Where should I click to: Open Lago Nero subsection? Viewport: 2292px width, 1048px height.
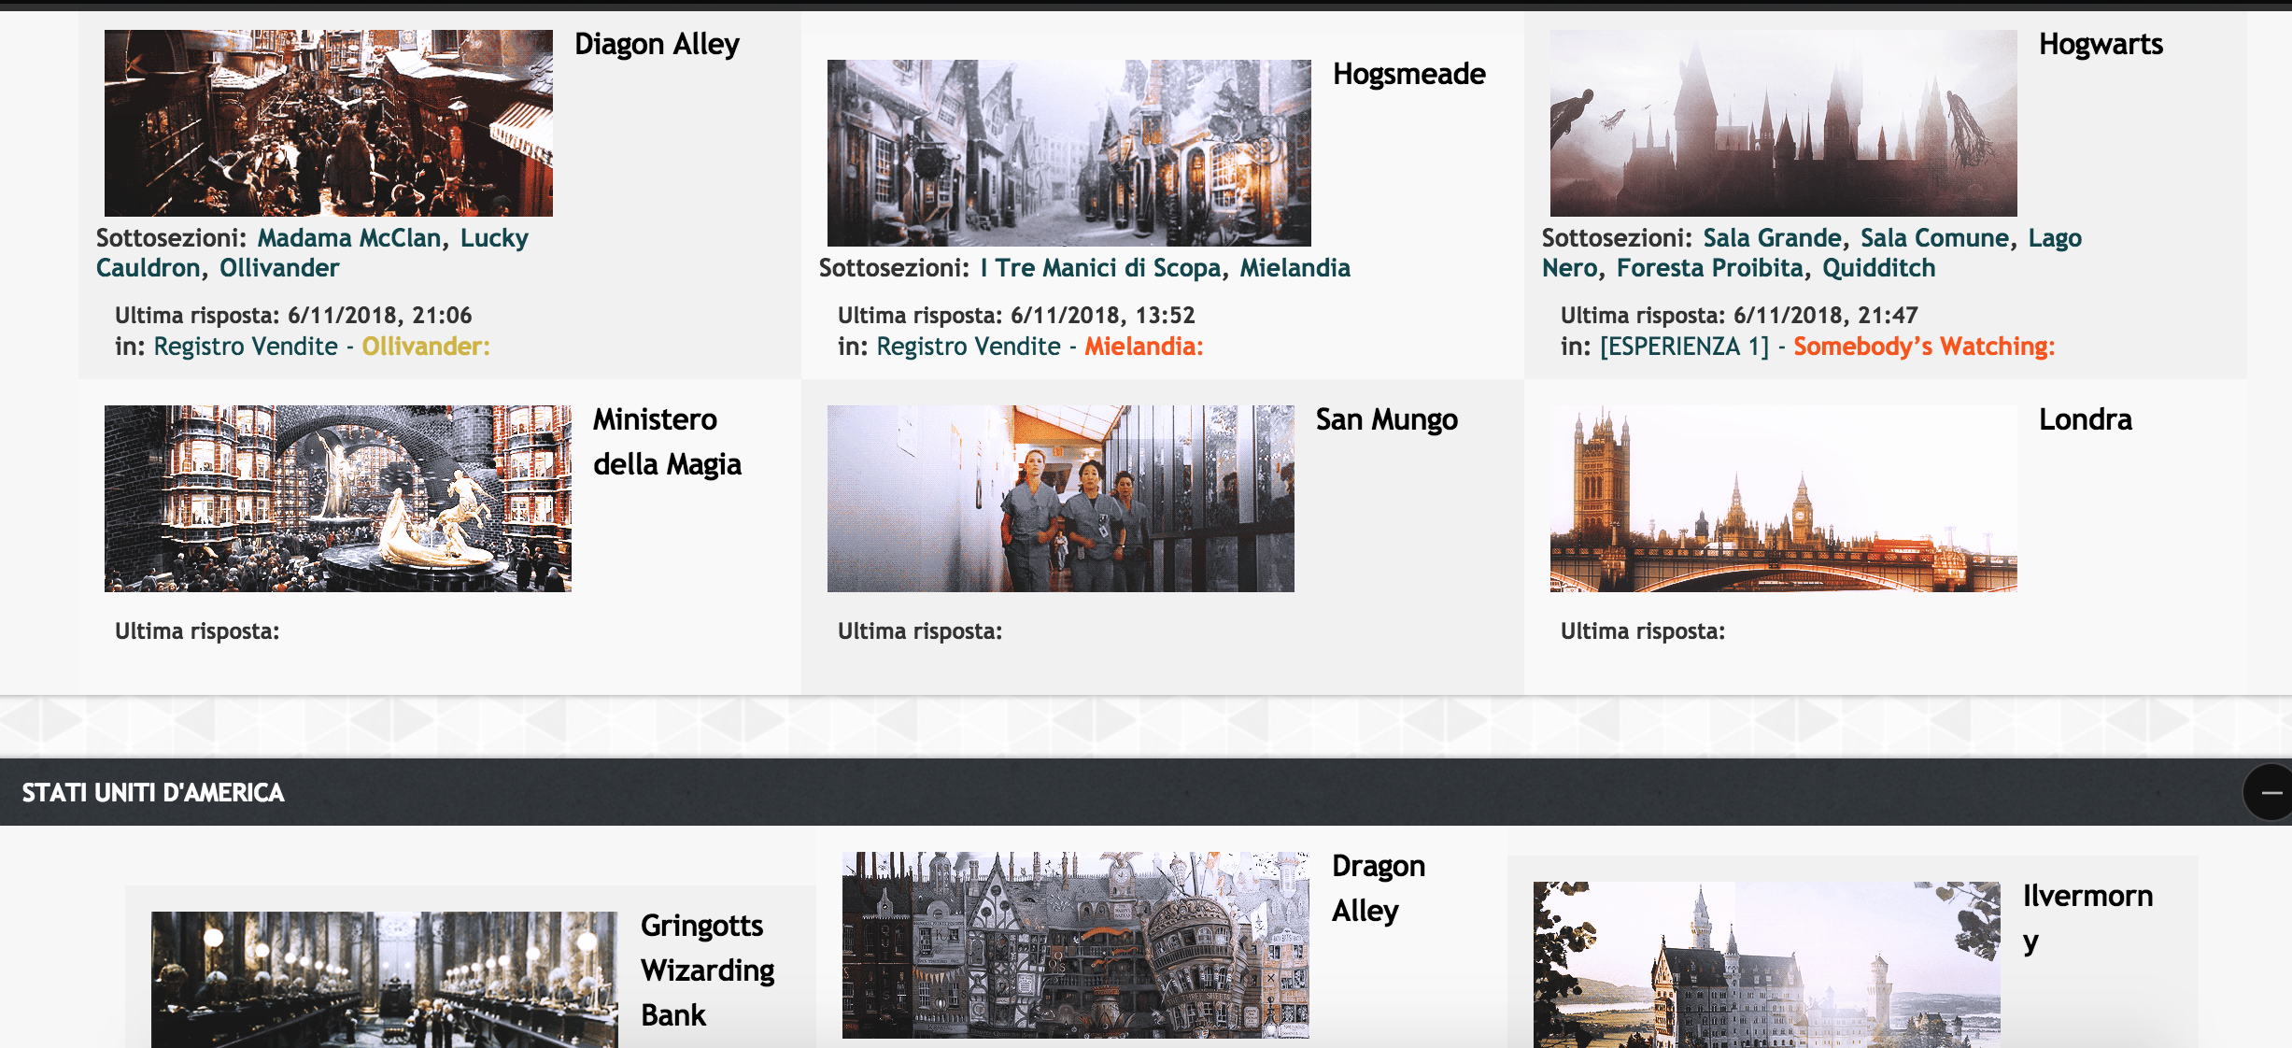1812,253
